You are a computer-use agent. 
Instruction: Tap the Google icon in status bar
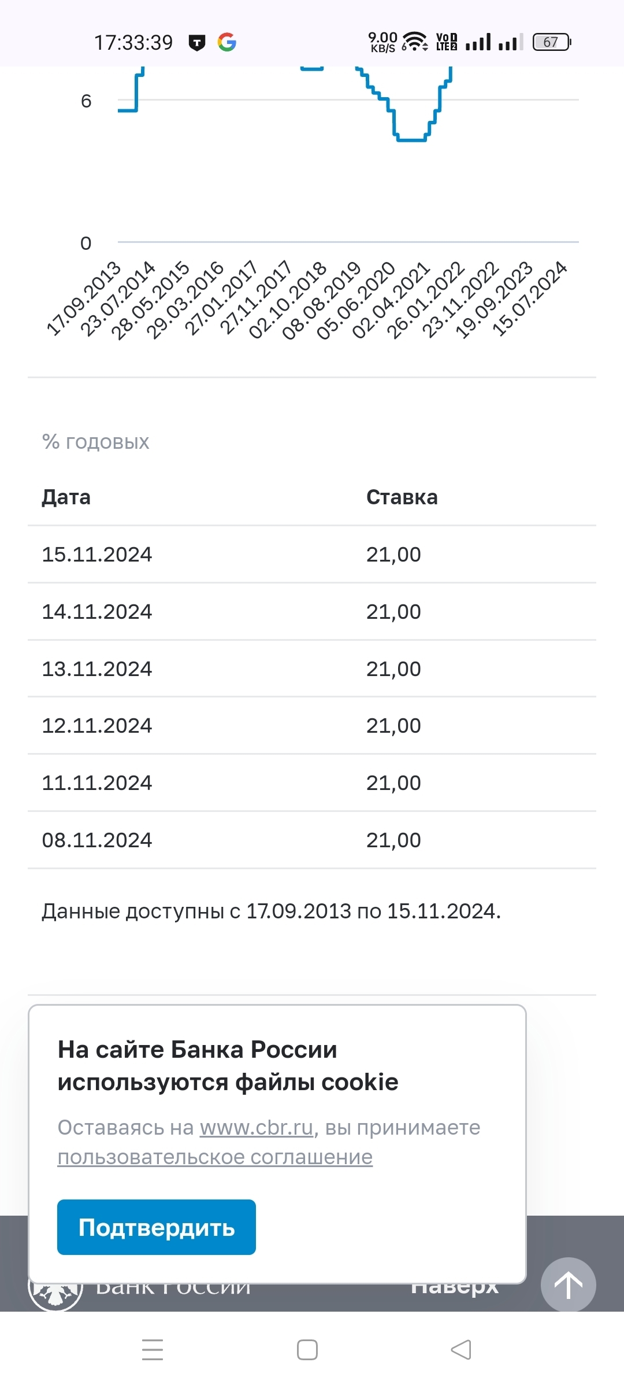(x=227, y=42)
